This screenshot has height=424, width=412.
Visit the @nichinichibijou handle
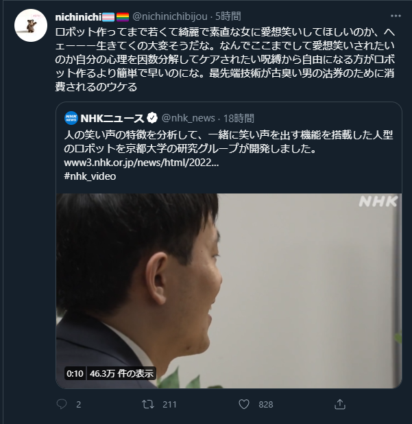coord(169,16)
